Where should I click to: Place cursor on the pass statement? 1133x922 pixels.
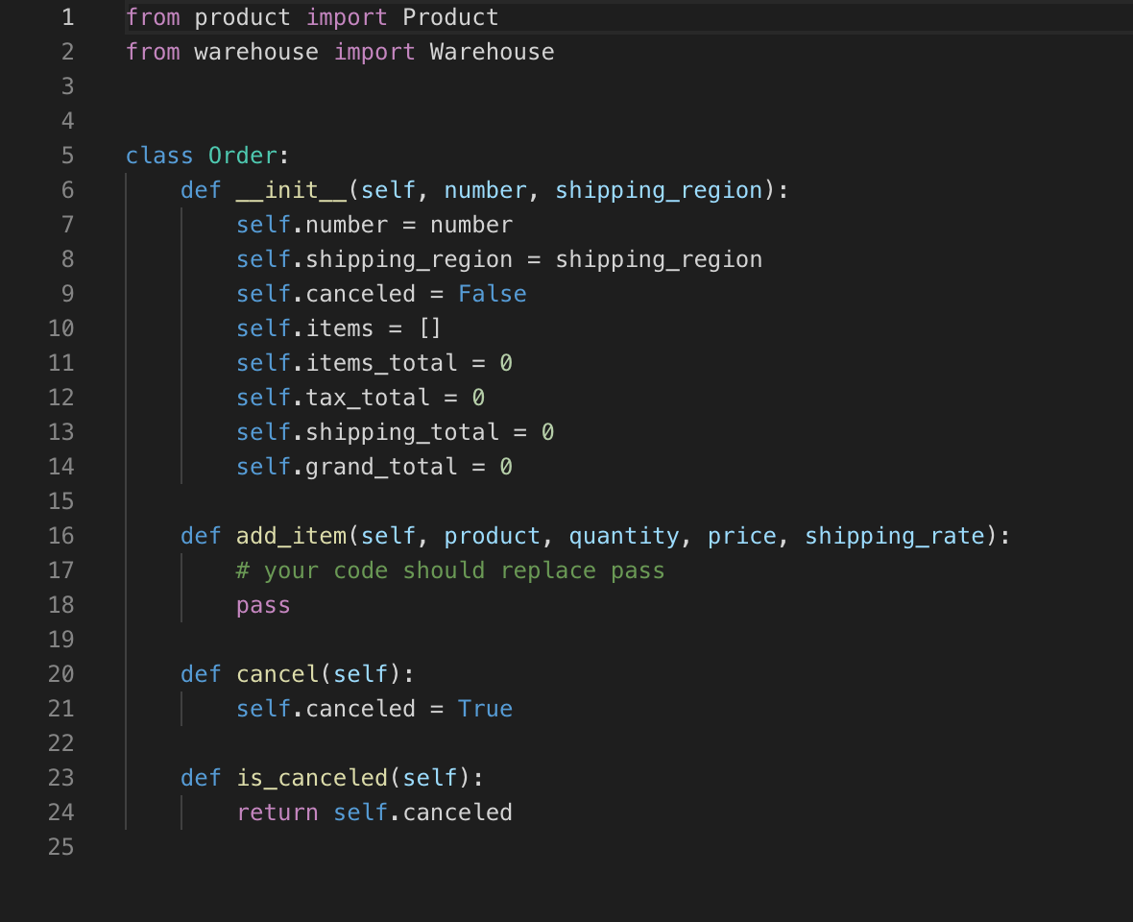262,604
